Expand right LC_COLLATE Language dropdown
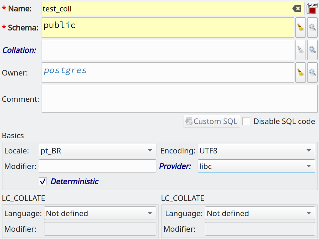The width and height of the screenshot is (319, 239). [260, 213]
